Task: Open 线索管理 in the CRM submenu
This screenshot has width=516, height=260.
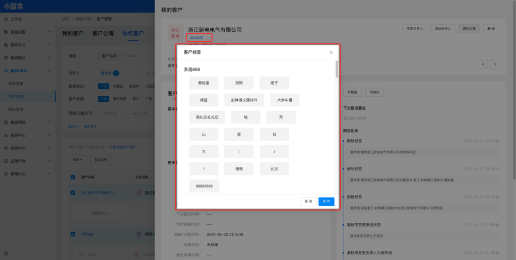Action: pyautogui.click(x=17, y=84)
